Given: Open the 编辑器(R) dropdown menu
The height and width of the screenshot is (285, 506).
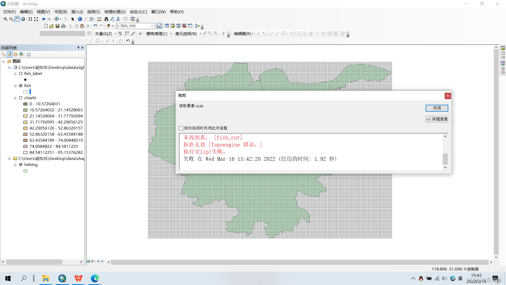Looking at the screenshot, I should [244, 34].
